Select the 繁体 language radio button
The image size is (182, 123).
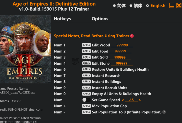131,6
